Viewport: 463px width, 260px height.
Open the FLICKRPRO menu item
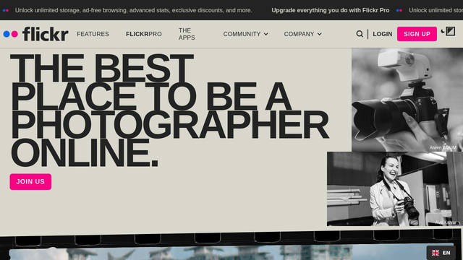click(144, 34)
